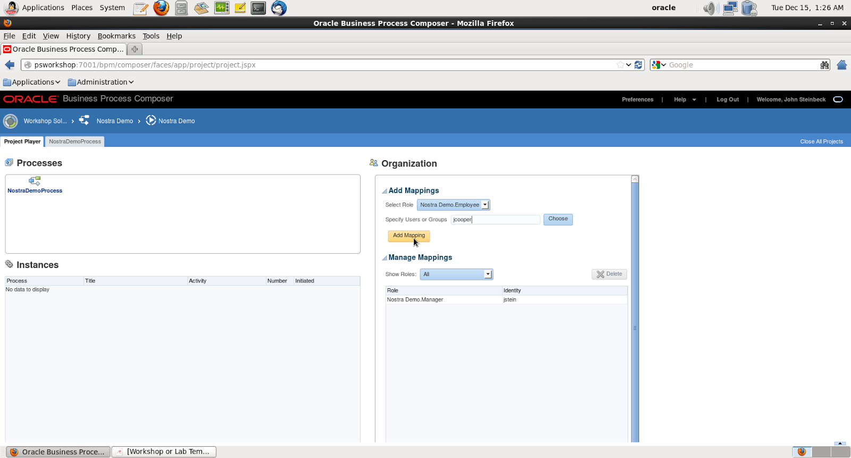
Task: Open the URL history dropdown arrow
Action: tap(629, 65)
